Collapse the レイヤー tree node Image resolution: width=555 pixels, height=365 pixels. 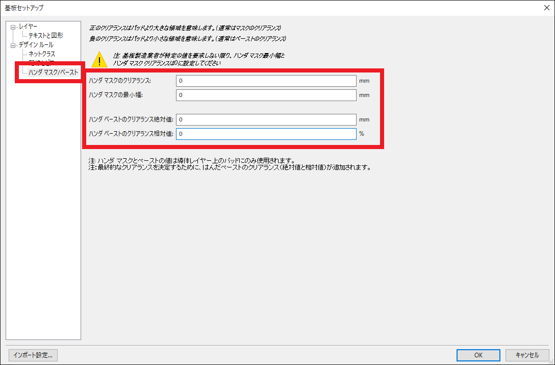click(13, 27)
